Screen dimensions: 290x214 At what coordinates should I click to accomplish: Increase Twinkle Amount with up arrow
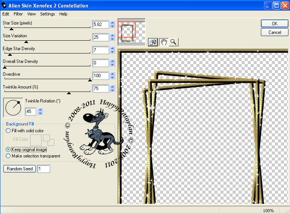pos(112,87)
